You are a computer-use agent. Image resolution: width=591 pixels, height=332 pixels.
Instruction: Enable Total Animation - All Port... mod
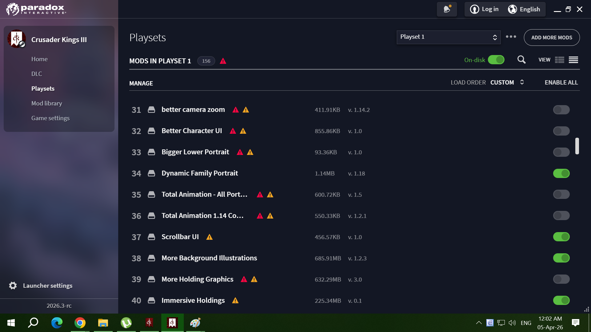[561, 194]
